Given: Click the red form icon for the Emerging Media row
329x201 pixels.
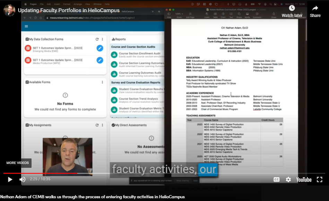Looking at the screenshot, I should [28, 48].
